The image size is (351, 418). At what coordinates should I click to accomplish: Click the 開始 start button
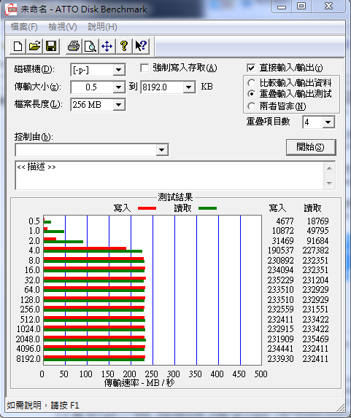[x=311, y=147]
